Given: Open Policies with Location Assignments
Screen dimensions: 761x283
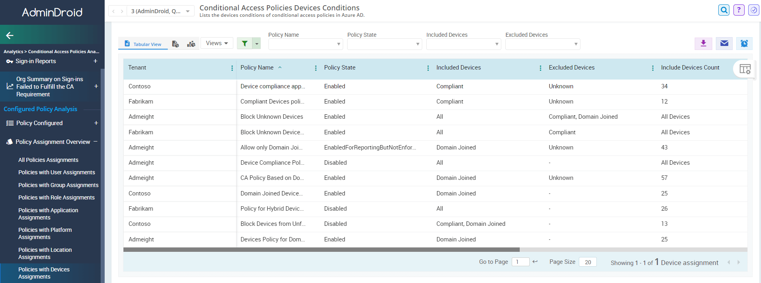Looking at the screenshot, I should 45,253.
